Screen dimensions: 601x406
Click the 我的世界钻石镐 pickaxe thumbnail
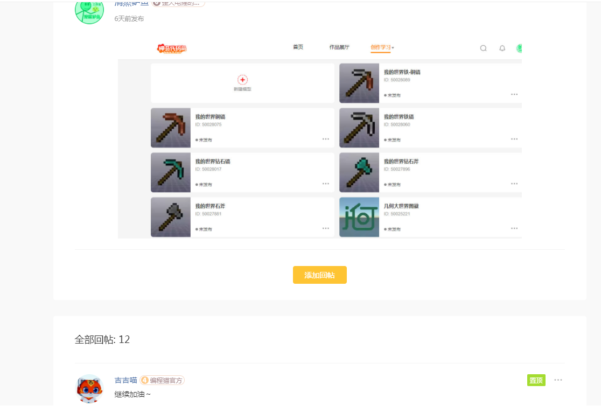(x=171, y=172)
